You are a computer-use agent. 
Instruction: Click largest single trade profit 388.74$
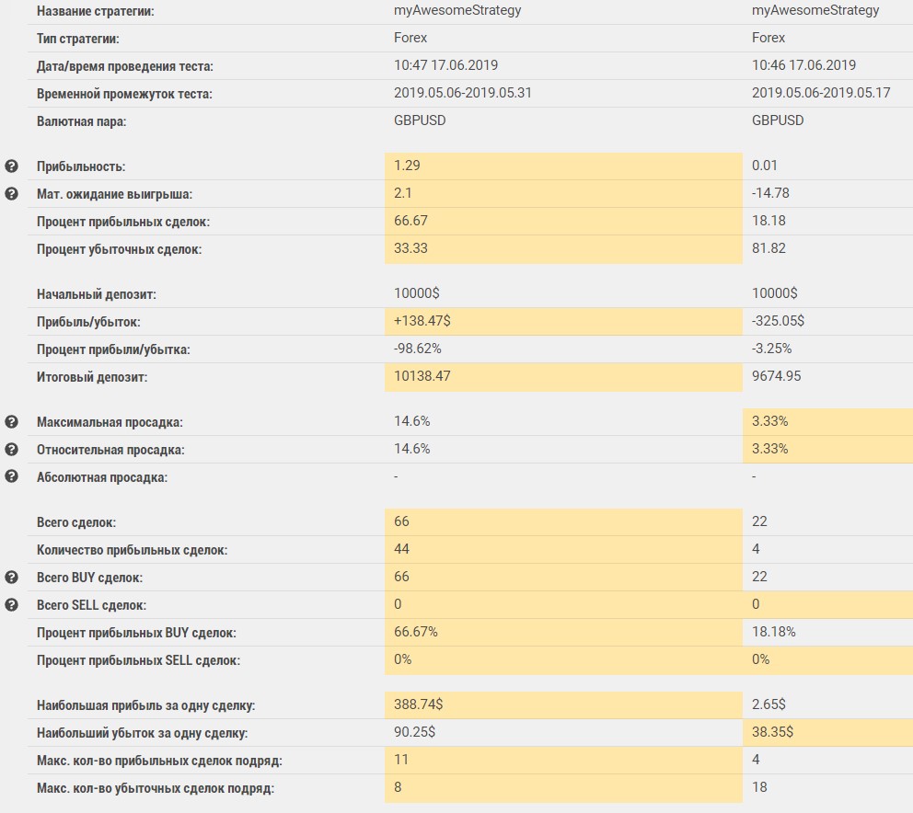(416, 705)
